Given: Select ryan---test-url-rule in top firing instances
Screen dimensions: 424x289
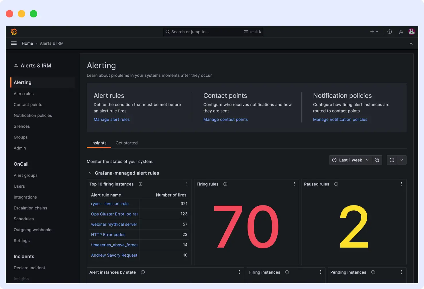Looking at the screenshot, I should pyautogui.click(x=110, y=204).
